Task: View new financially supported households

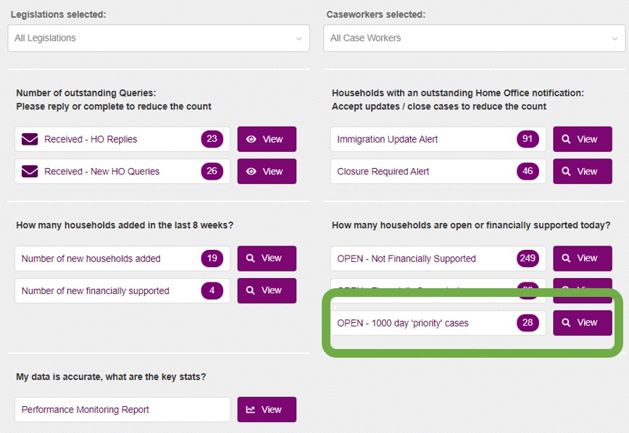Action: [266, 290]
